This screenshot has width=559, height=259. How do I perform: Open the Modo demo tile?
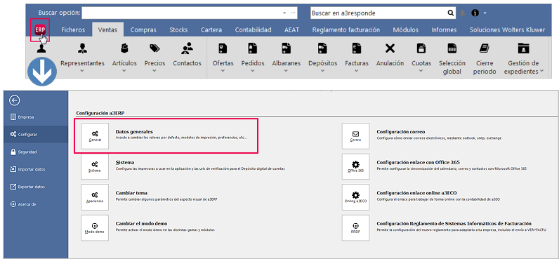(x=95, y=227)
